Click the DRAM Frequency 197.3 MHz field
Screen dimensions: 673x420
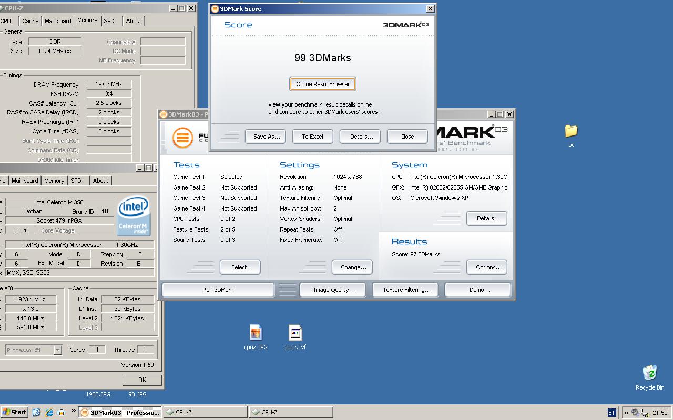pos(109,84)
